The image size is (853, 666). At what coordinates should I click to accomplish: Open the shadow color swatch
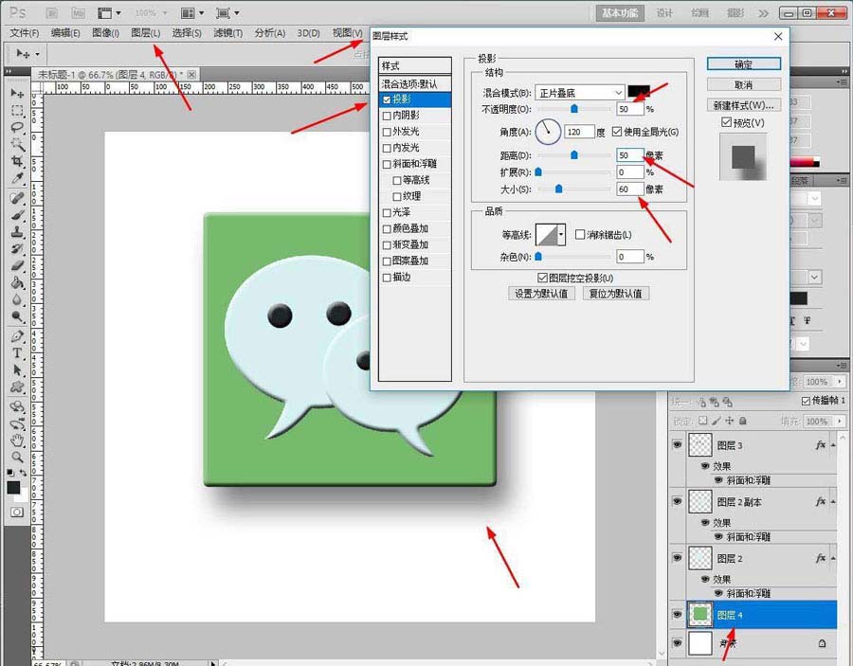point(638,91)
